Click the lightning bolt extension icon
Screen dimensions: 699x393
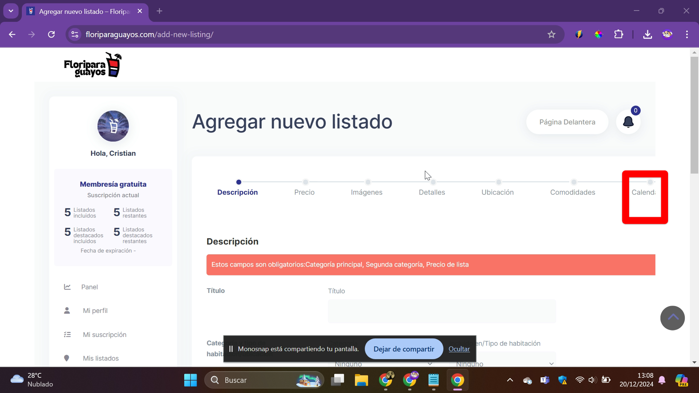579,35
